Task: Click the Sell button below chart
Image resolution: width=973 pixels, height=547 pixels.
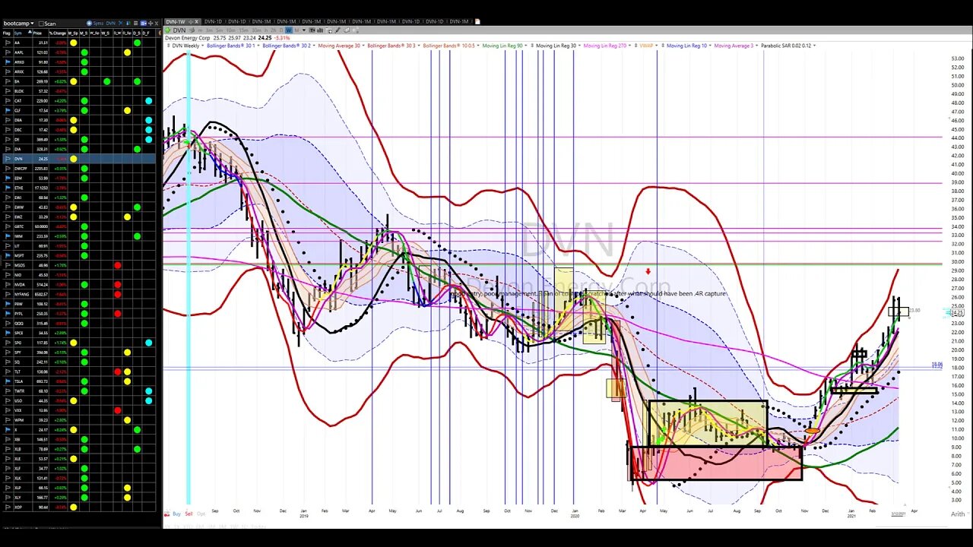Action: (x=189, y=514)
